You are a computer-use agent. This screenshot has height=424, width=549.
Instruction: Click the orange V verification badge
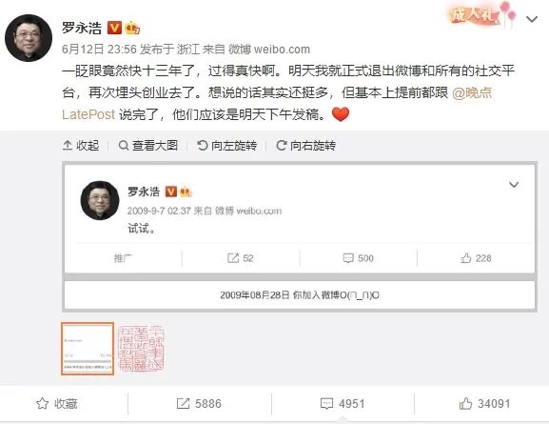[x=114, y=28]
